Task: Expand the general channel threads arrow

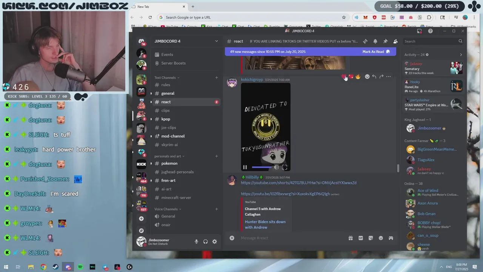Action: 151,93
